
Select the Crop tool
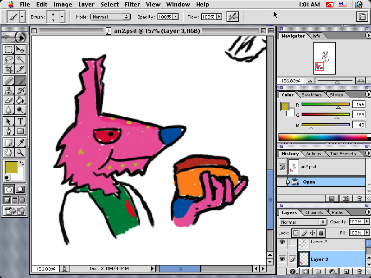click(8, 69)
